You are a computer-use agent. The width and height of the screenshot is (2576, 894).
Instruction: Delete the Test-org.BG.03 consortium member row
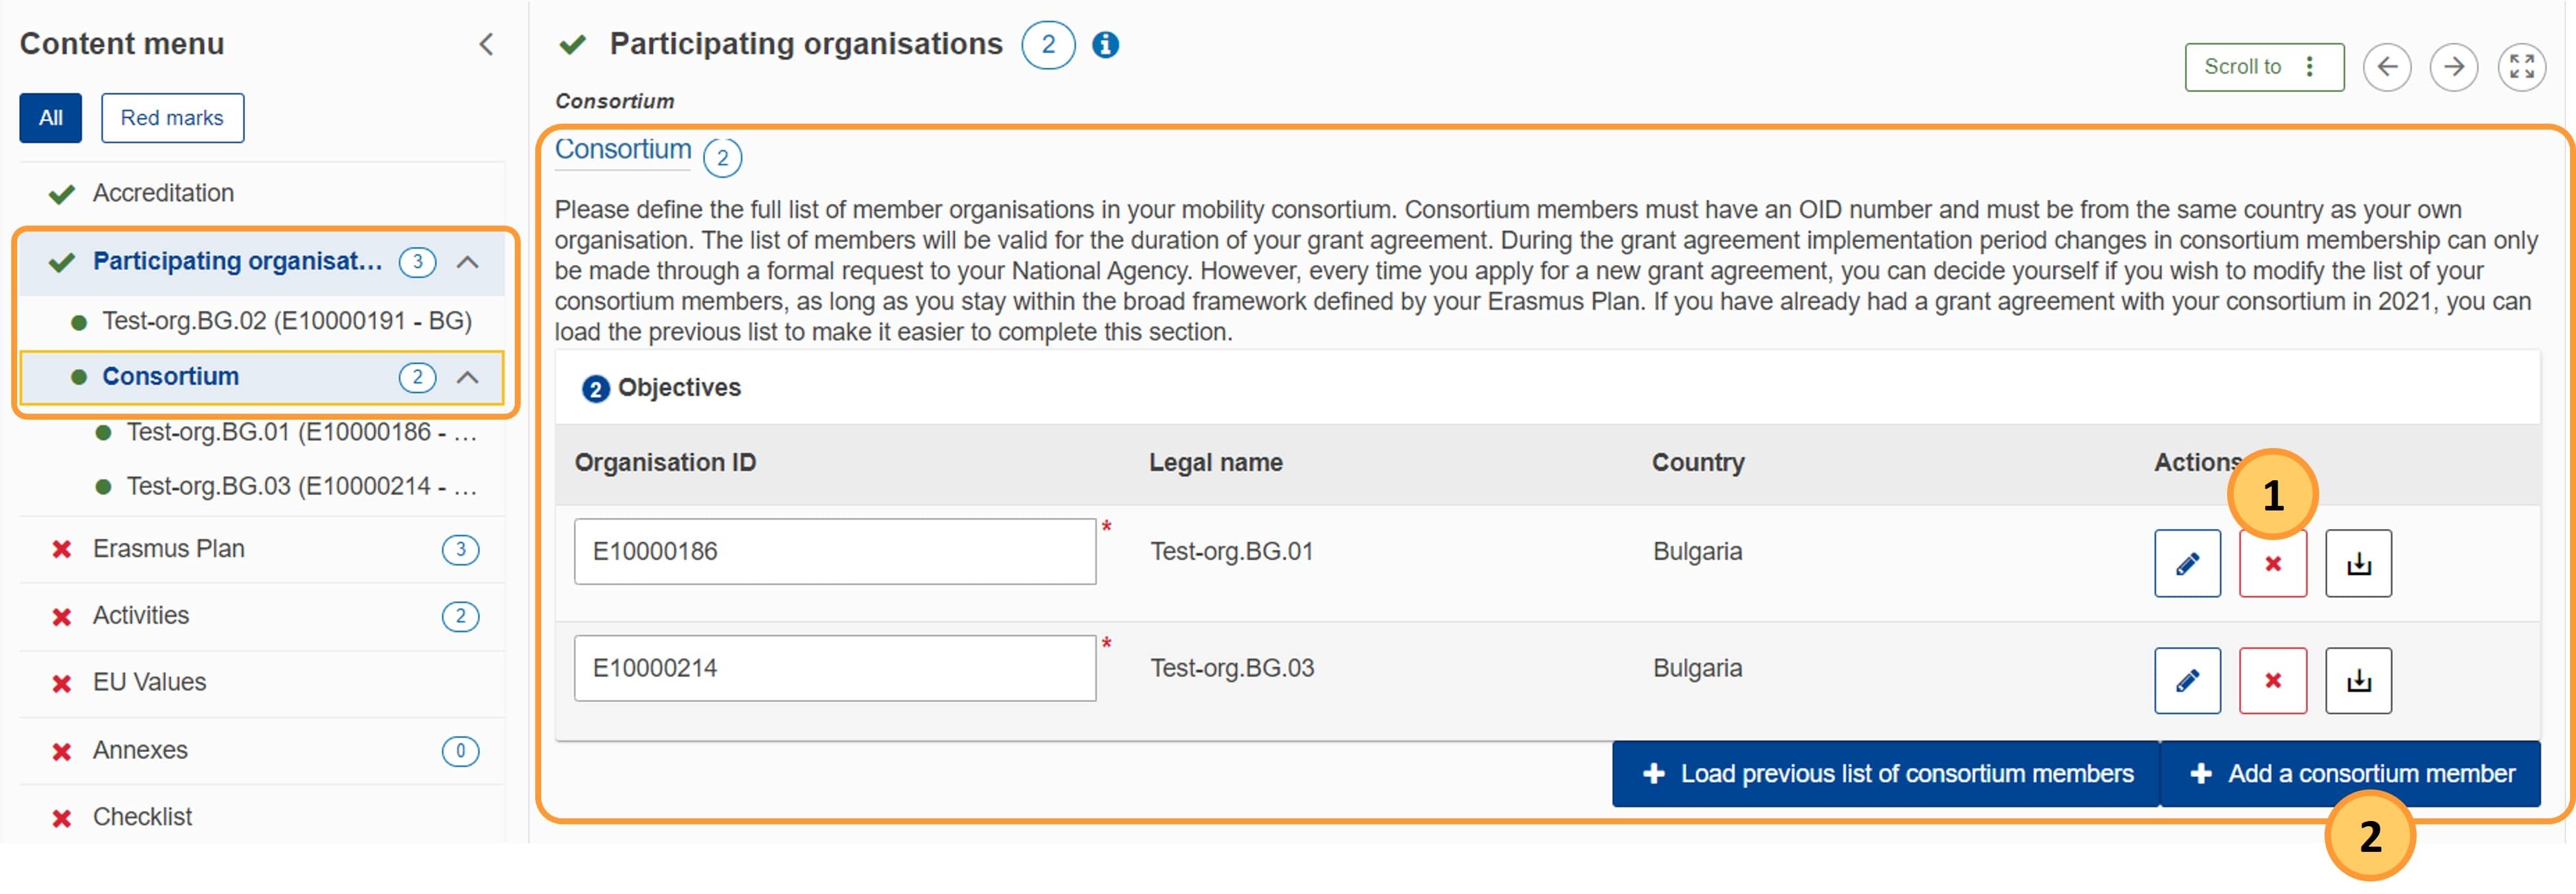point(2272,680)
